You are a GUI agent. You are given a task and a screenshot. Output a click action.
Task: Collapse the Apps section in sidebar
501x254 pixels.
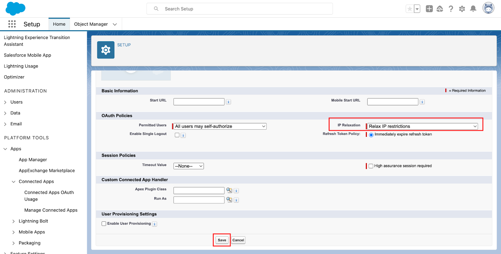click(x=5, y=149)
